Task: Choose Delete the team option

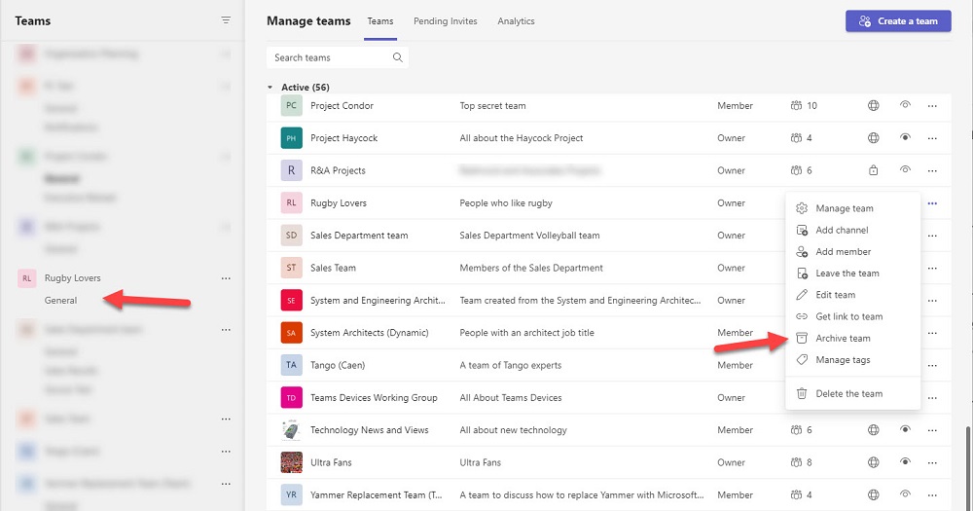Action: [852, 393]
